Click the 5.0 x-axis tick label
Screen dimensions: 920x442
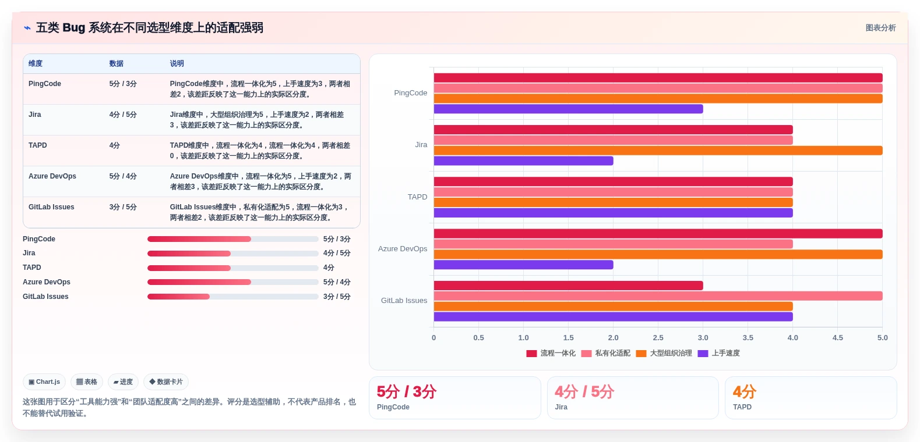[x=883, y=338]
